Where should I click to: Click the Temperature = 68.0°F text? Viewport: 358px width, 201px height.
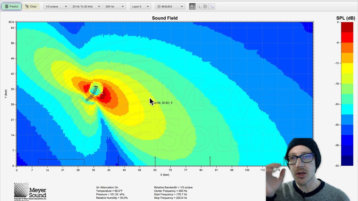click(109, 191)
